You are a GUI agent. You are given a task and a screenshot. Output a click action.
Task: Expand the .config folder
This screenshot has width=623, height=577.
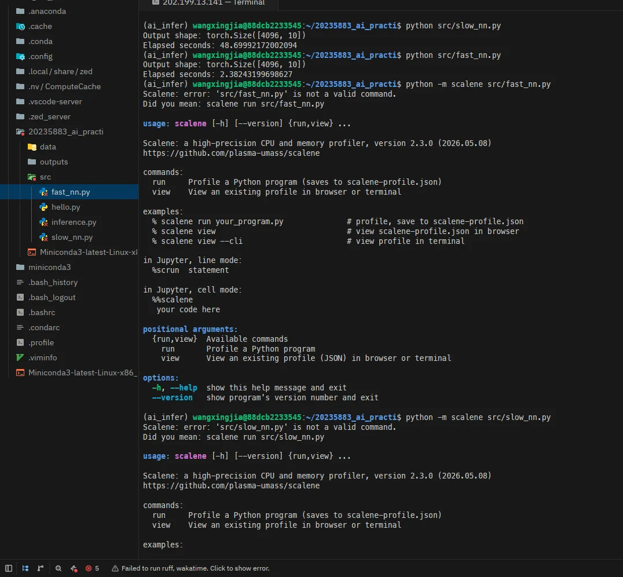[x=69, y=56]
